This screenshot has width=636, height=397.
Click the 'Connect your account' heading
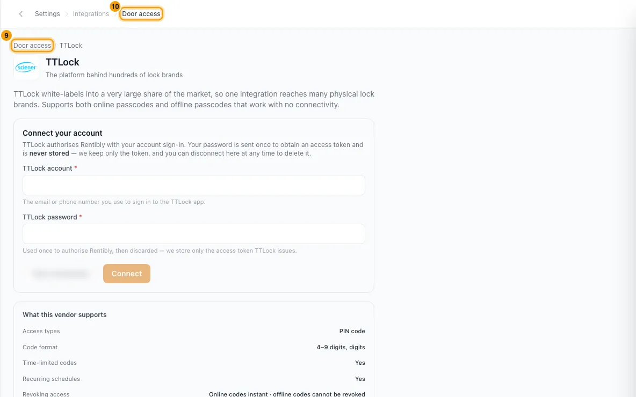click(62, 133)
